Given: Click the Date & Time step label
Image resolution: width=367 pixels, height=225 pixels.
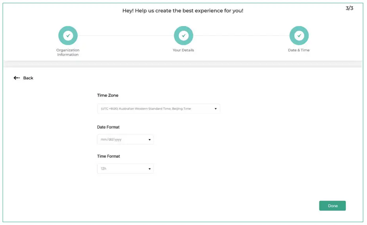Looking at the screenshot, I should pyautogui.click(x=299, y=50).
